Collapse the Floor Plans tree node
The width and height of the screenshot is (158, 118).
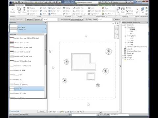click(125, 27)
